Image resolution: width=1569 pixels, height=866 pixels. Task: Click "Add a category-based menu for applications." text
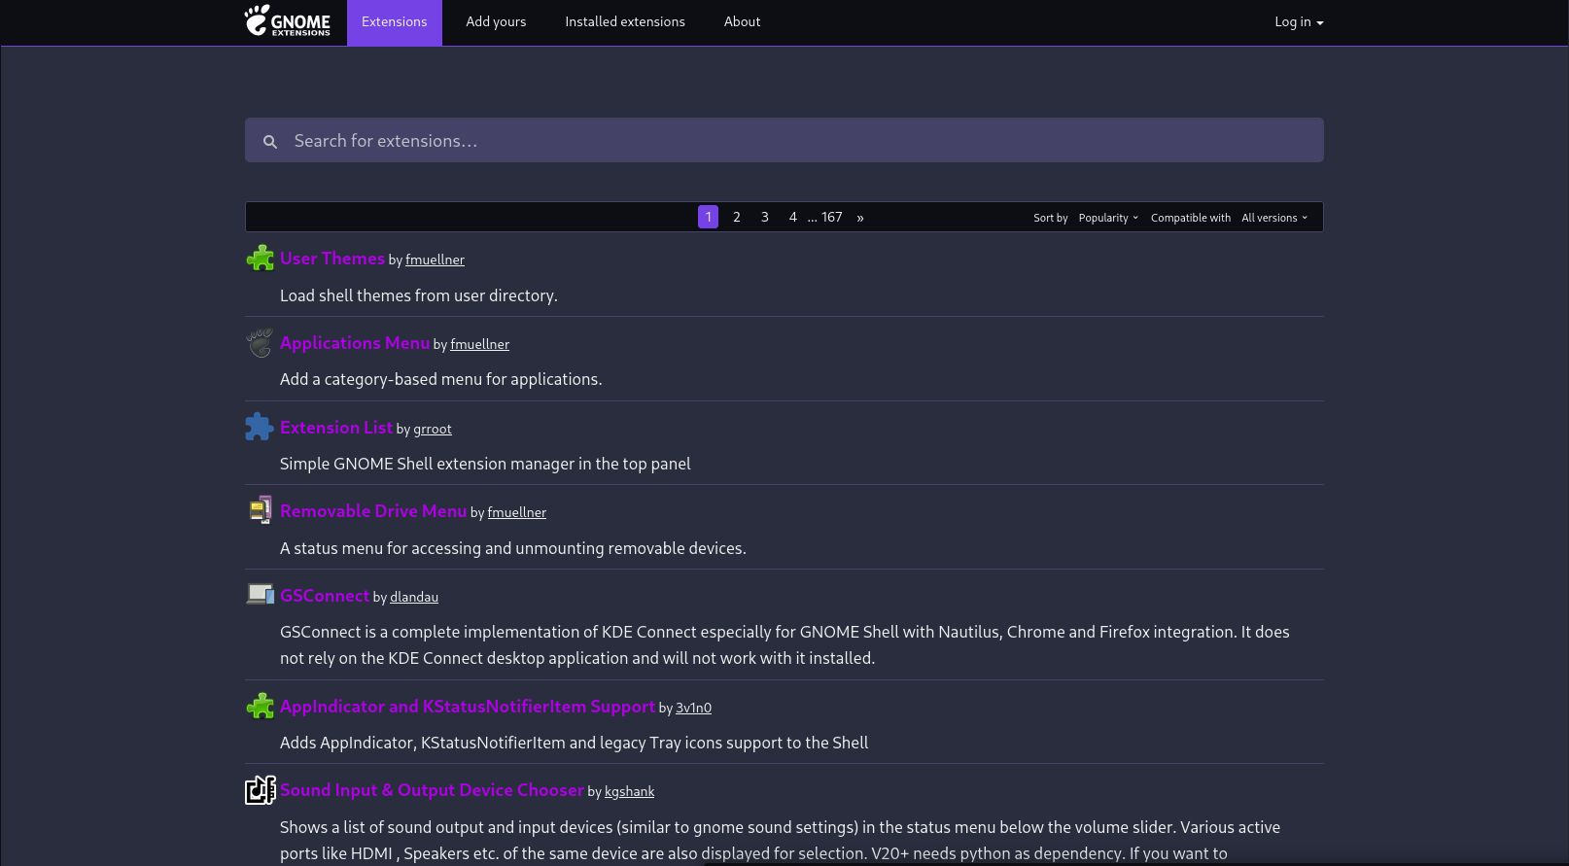(441, 379)
